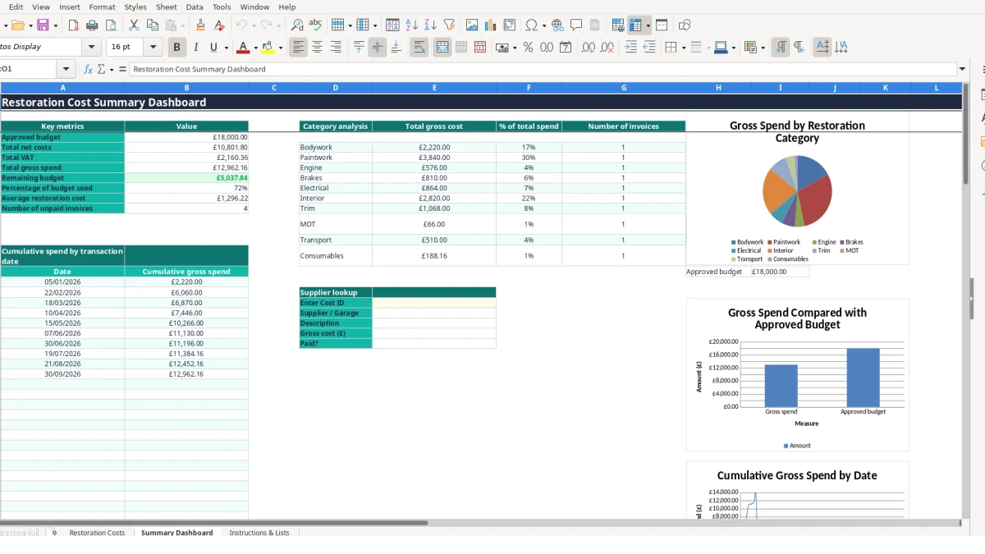The width and height of the screenshot is (985, 554).
Task: Toggle Italic formatting
Action: tap(195, 48)
